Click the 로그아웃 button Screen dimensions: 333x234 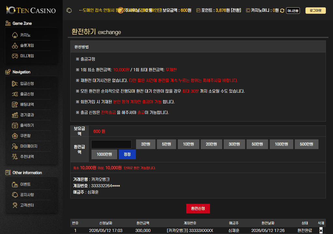pos(315,10)
